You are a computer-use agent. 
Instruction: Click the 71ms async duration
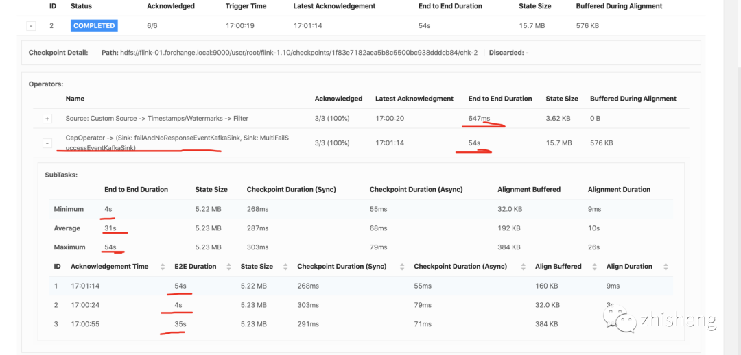(423, 324)
